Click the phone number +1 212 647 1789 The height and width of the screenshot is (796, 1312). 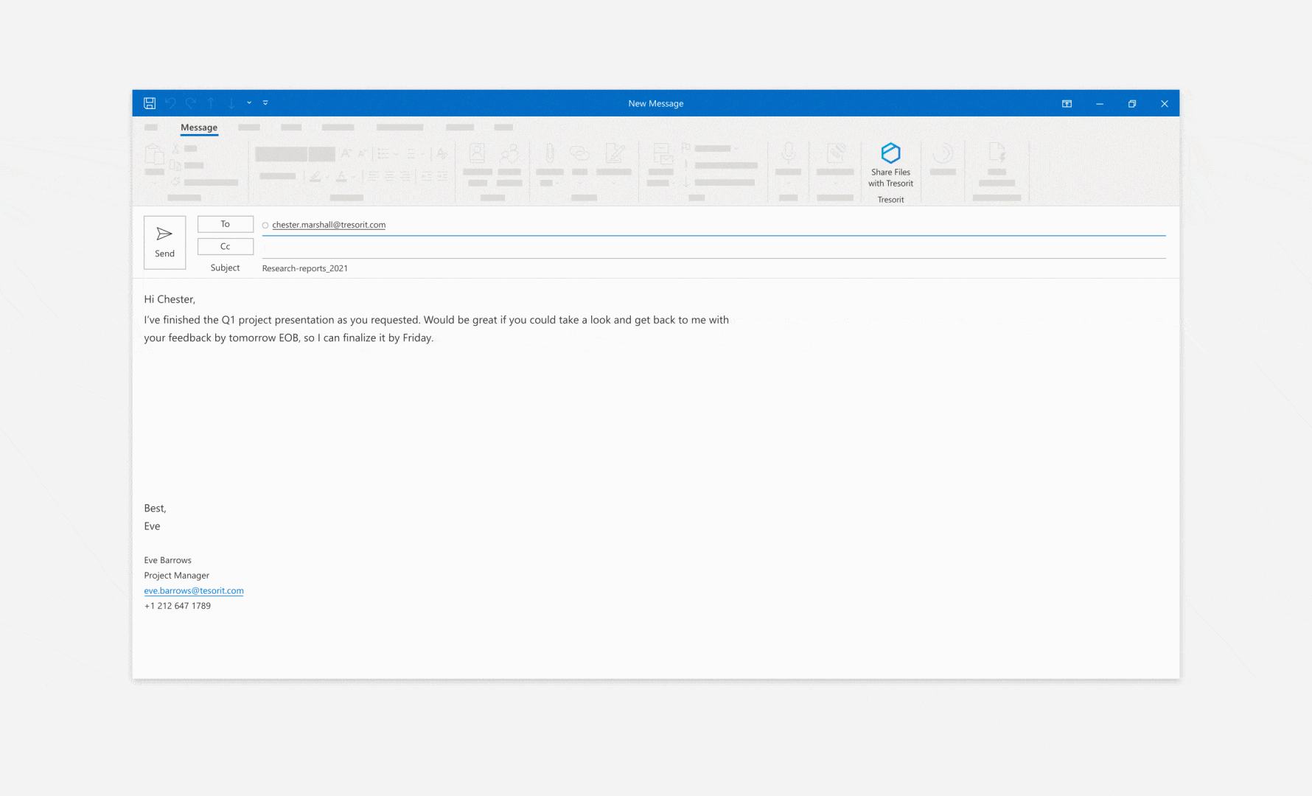coord(178,606)
